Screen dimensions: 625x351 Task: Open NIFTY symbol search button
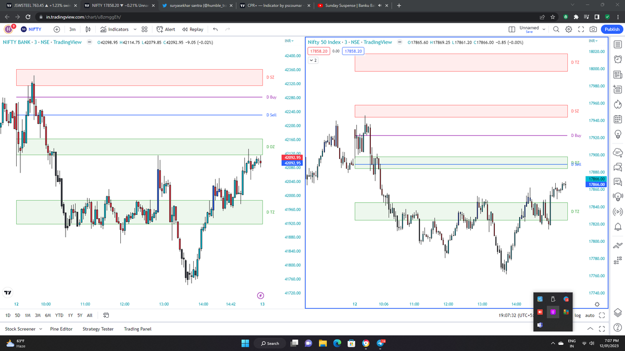pyautogui.click(x=32, y=29)
